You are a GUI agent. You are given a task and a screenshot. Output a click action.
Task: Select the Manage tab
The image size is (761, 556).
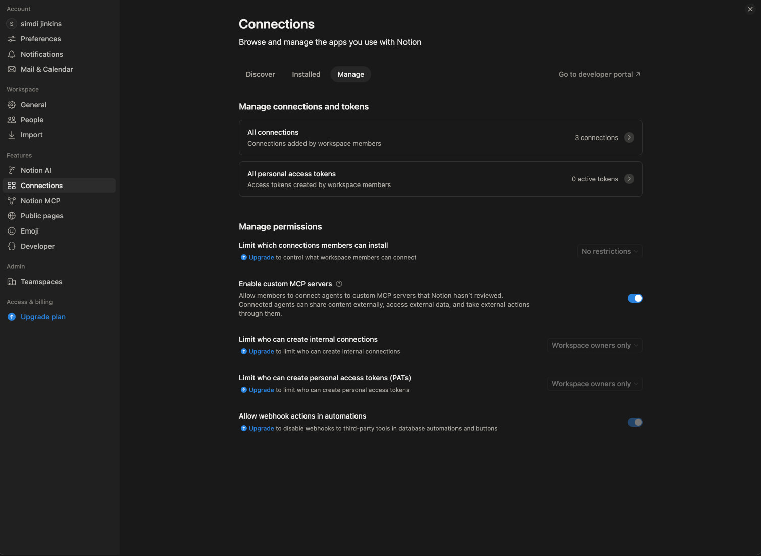pyautogui.click(x=351, y=74)
